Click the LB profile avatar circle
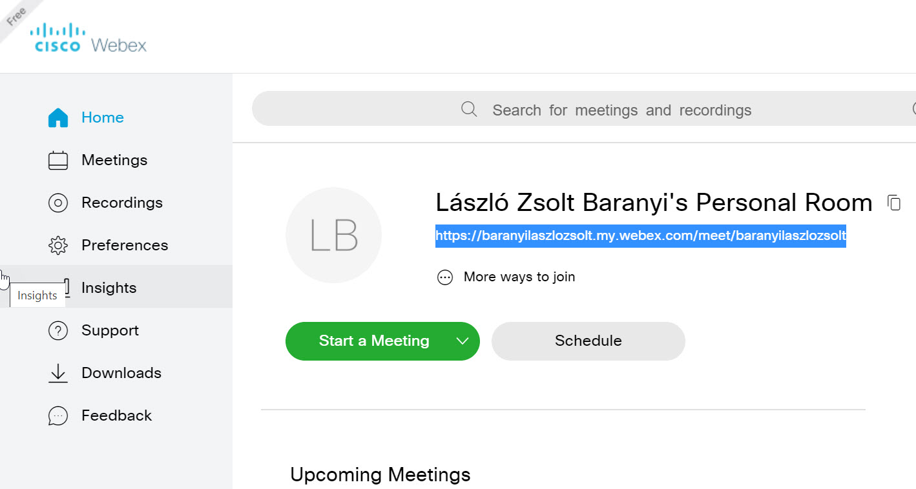Image resolution: width=916 pixels, height=489 pixels. point(333,235)
